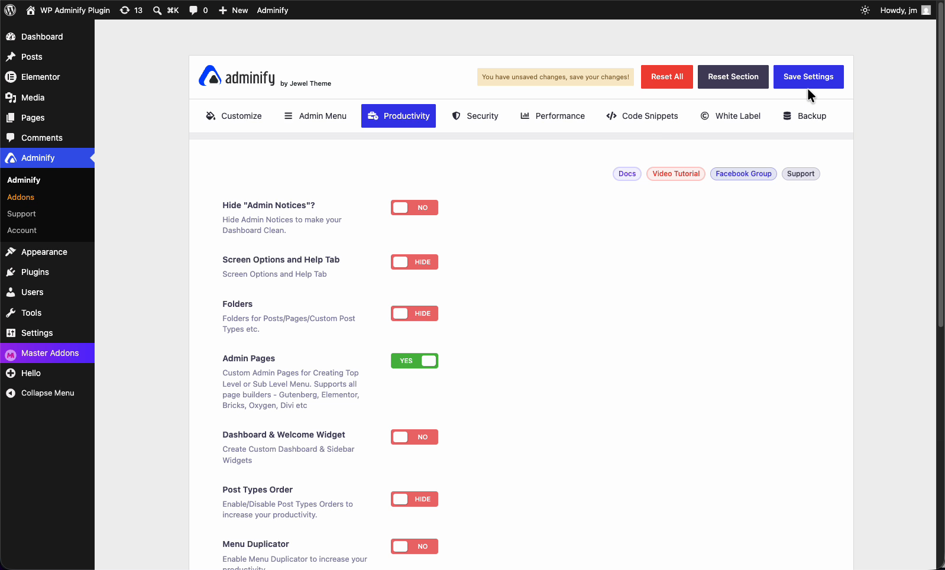Open the Security tab
The height and width of the screenshot is (570, 945).
(x=475, y=116)
